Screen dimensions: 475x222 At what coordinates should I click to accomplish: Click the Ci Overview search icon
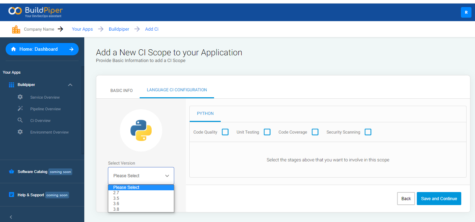pyautogui.click(x=20, y=120)
